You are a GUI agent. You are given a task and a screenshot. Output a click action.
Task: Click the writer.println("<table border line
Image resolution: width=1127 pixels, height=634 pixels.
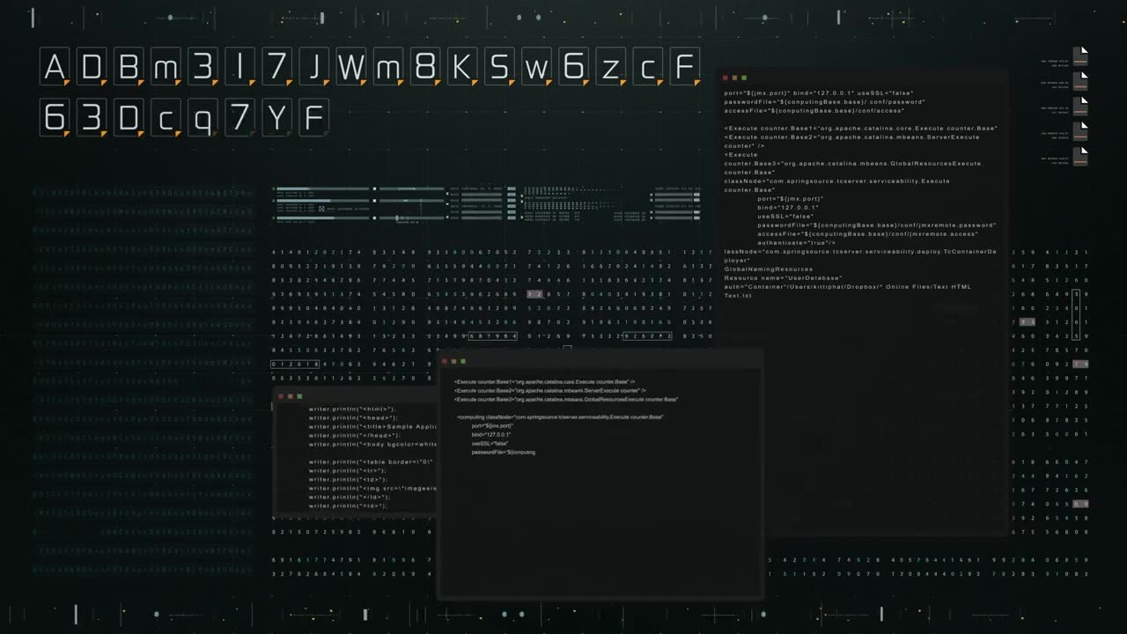[x=371, y=461]
